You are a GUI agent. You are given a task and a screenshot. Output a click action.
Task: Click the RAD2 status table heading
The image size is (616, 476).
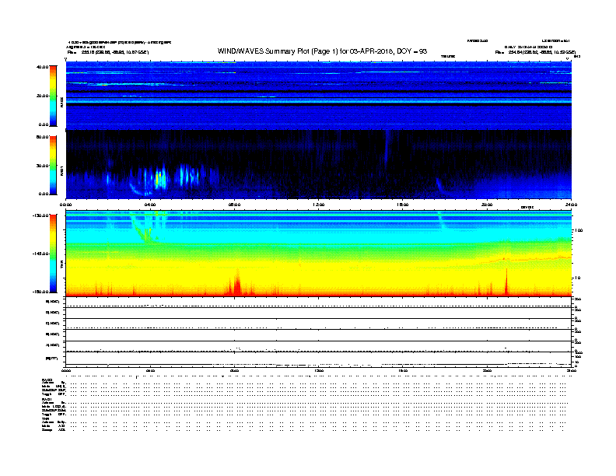(x=47, y=380)
